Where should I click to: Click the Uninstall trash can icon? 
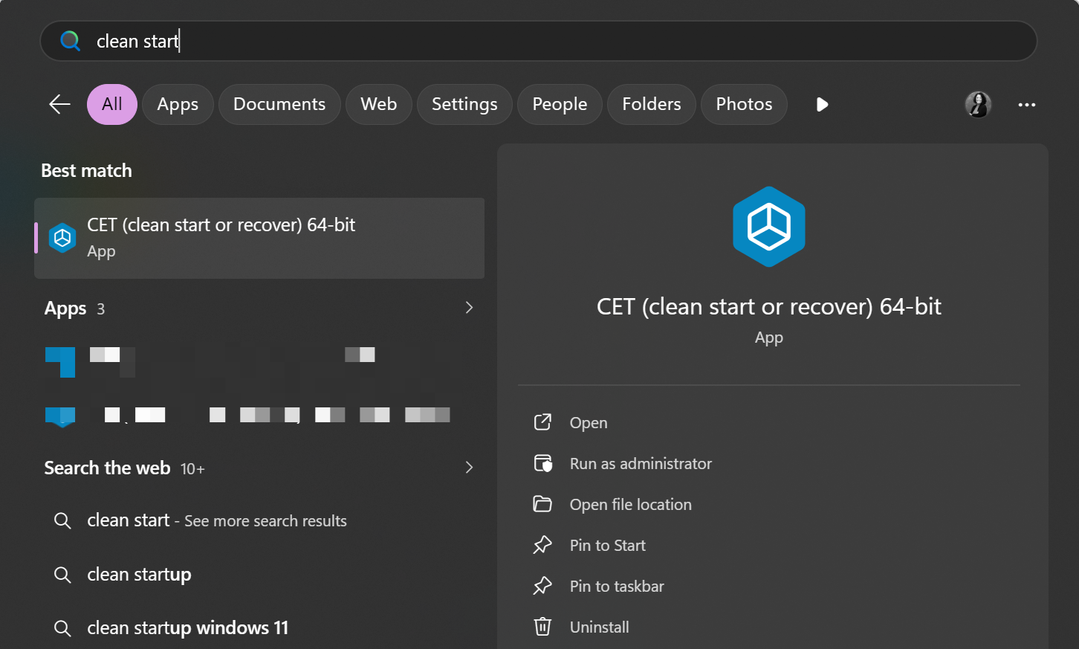543,627
